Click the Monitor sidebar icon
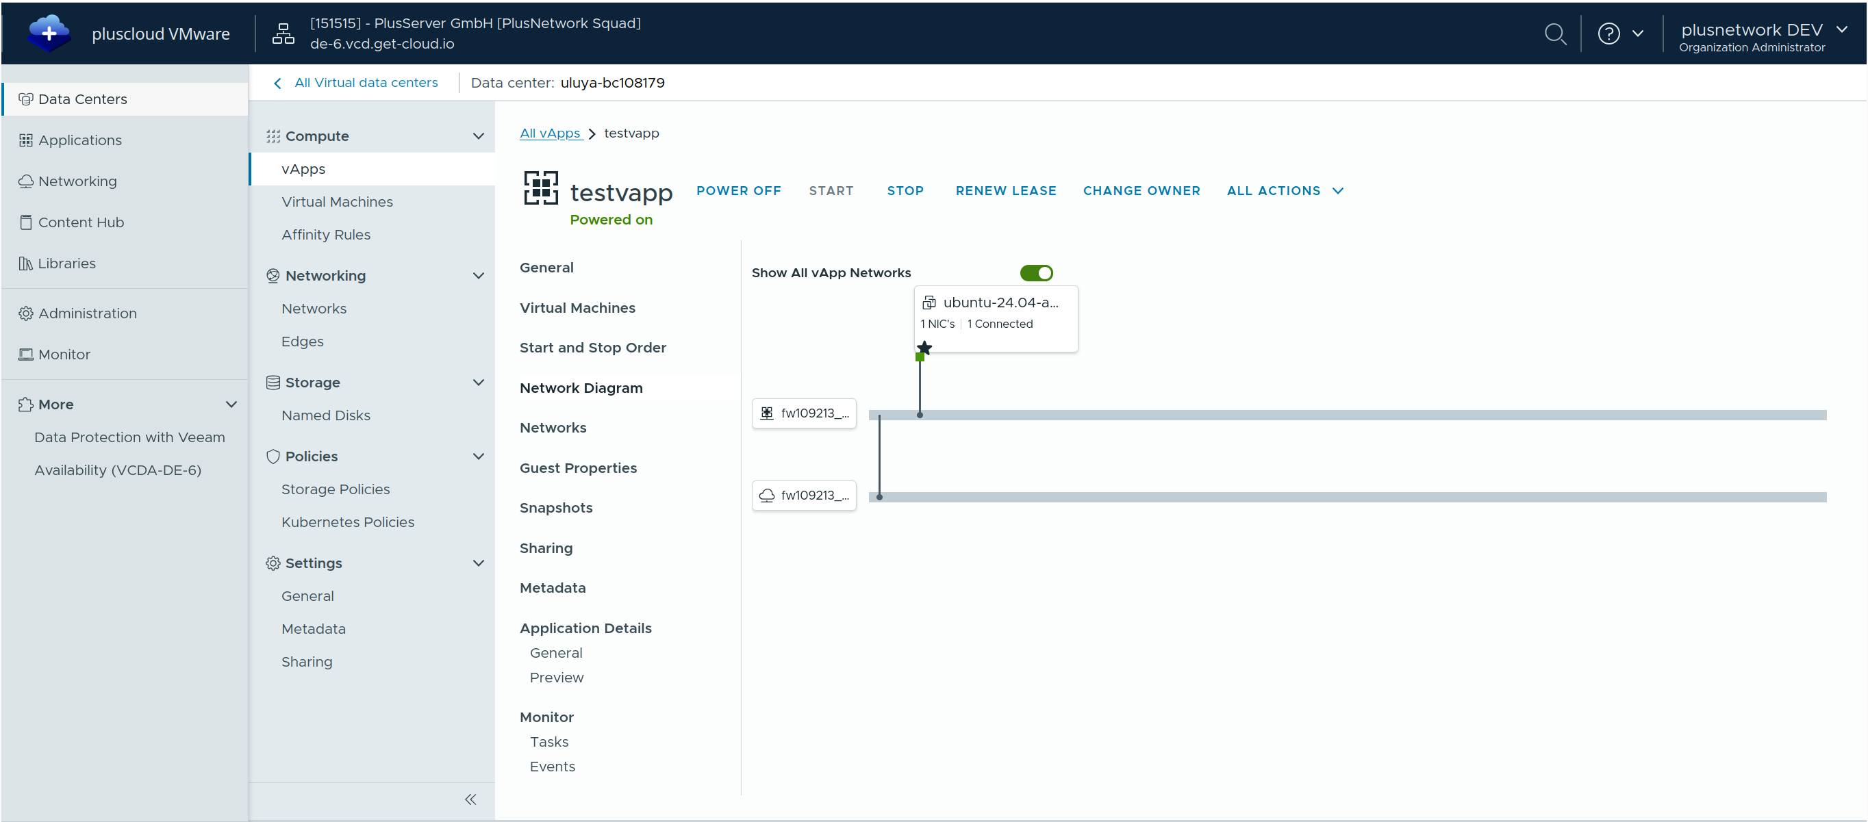The image size is (1868, 822). [25, 355]
